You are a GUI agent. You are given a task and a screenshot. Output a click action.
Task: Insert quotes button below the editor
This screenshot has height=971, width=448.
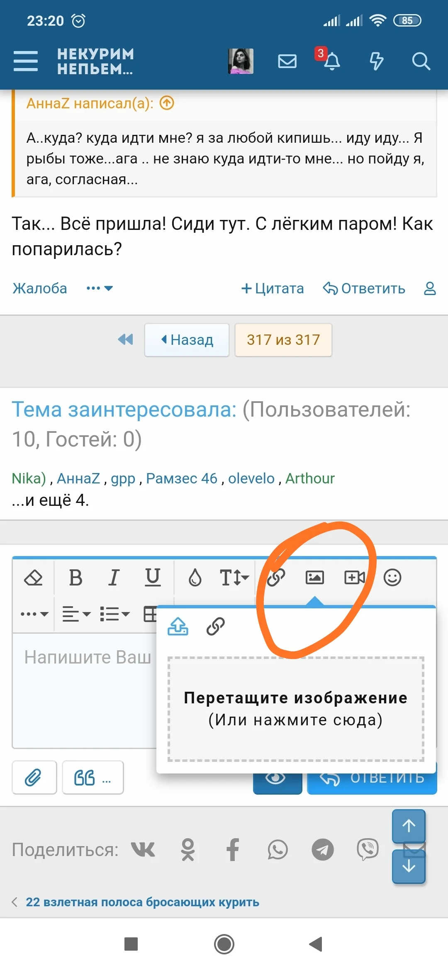(x=93, y=777)
